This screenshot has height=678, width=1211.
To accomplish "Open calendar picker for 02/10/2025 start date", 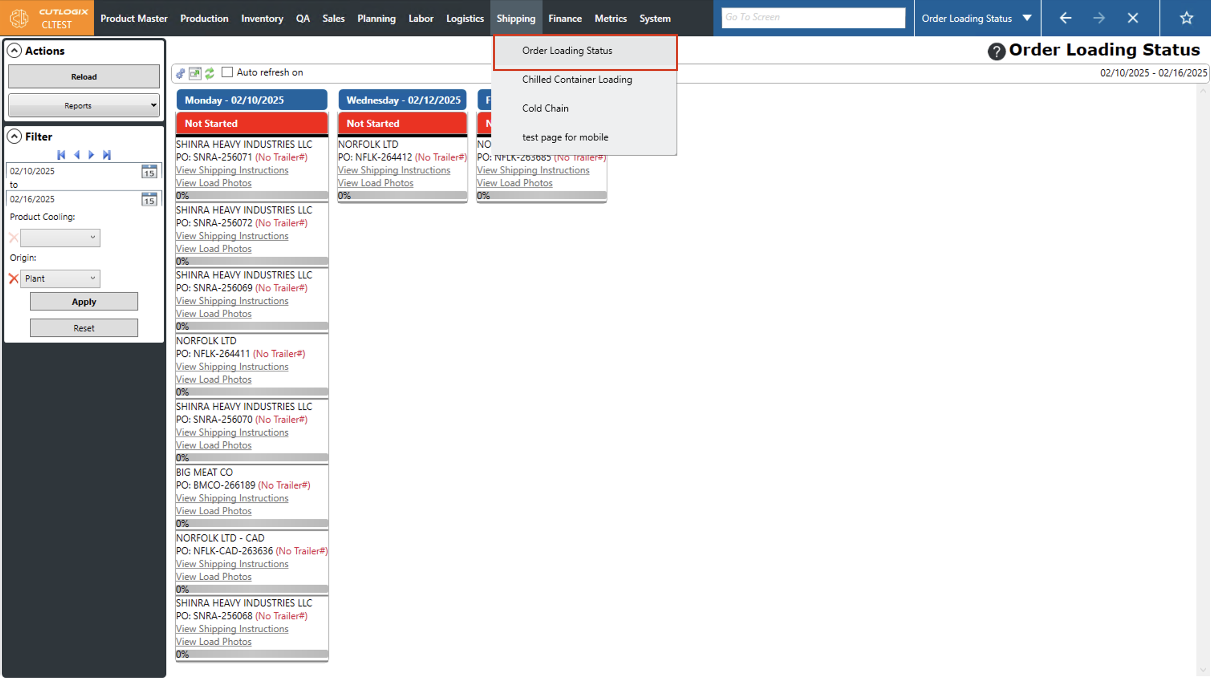I will pos(149,171).
